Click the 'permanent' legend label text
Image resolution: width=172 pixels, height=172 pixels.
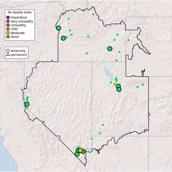tap(19, 55)
